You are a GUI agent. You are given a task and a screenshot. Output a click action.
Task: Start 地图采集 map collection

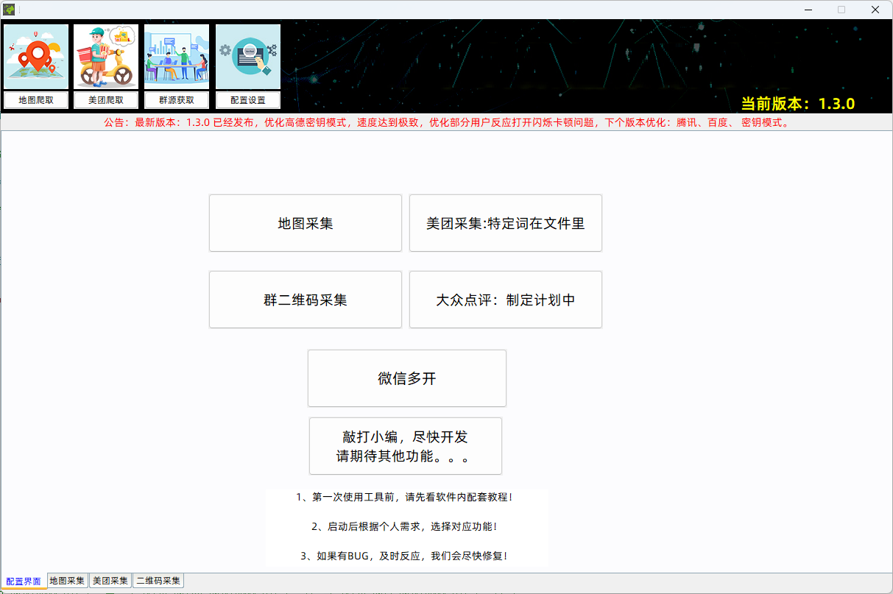click(305, 223)
